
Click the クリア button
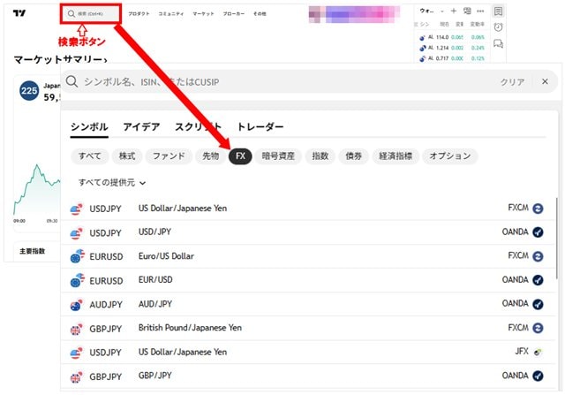pyautogui.click(x=512, y=82)
